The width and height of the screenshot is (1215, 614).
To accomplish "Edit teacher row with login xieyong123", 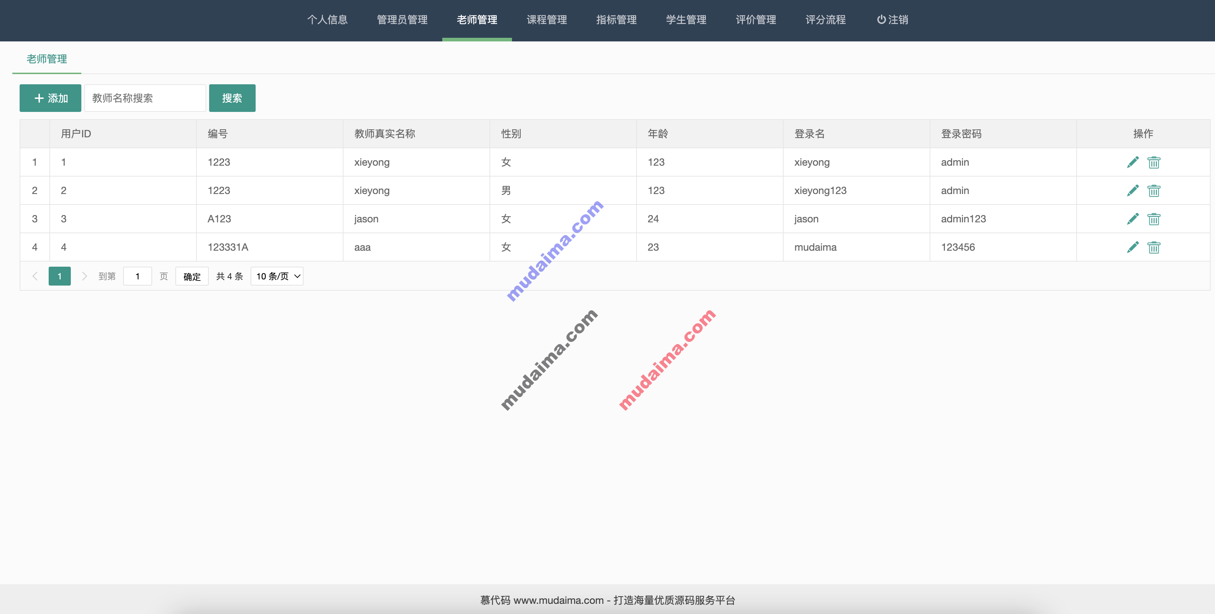I will tap(1133, 191).
